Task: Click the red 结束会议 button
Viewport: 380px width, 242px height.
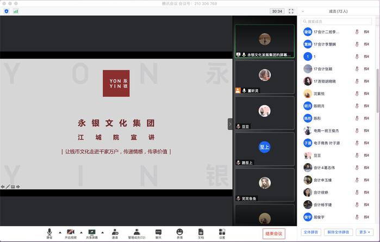Action: pos(273,233)
